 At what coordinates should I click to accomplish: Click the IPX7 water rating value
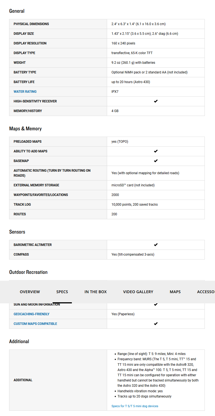pyautogui.click(x=115, y=92)
